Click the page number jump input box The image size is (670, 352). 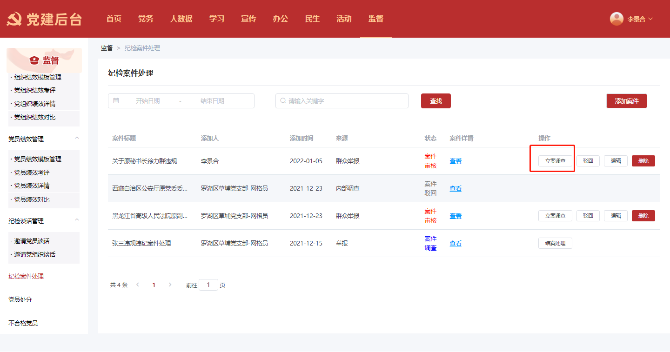[x=208, y=285]
